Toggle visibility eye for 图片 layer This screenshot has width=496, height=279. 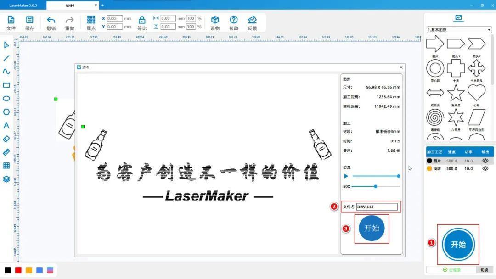click(485, 161)
